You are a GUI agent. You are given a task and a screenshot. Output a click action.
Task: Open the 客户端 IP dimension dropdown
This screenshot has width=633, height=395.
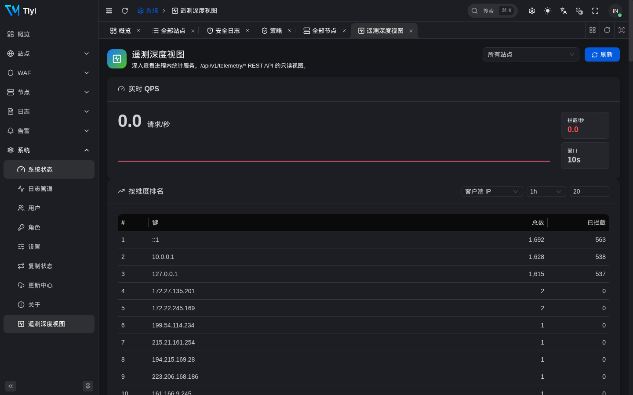click(x=492, y=191)
